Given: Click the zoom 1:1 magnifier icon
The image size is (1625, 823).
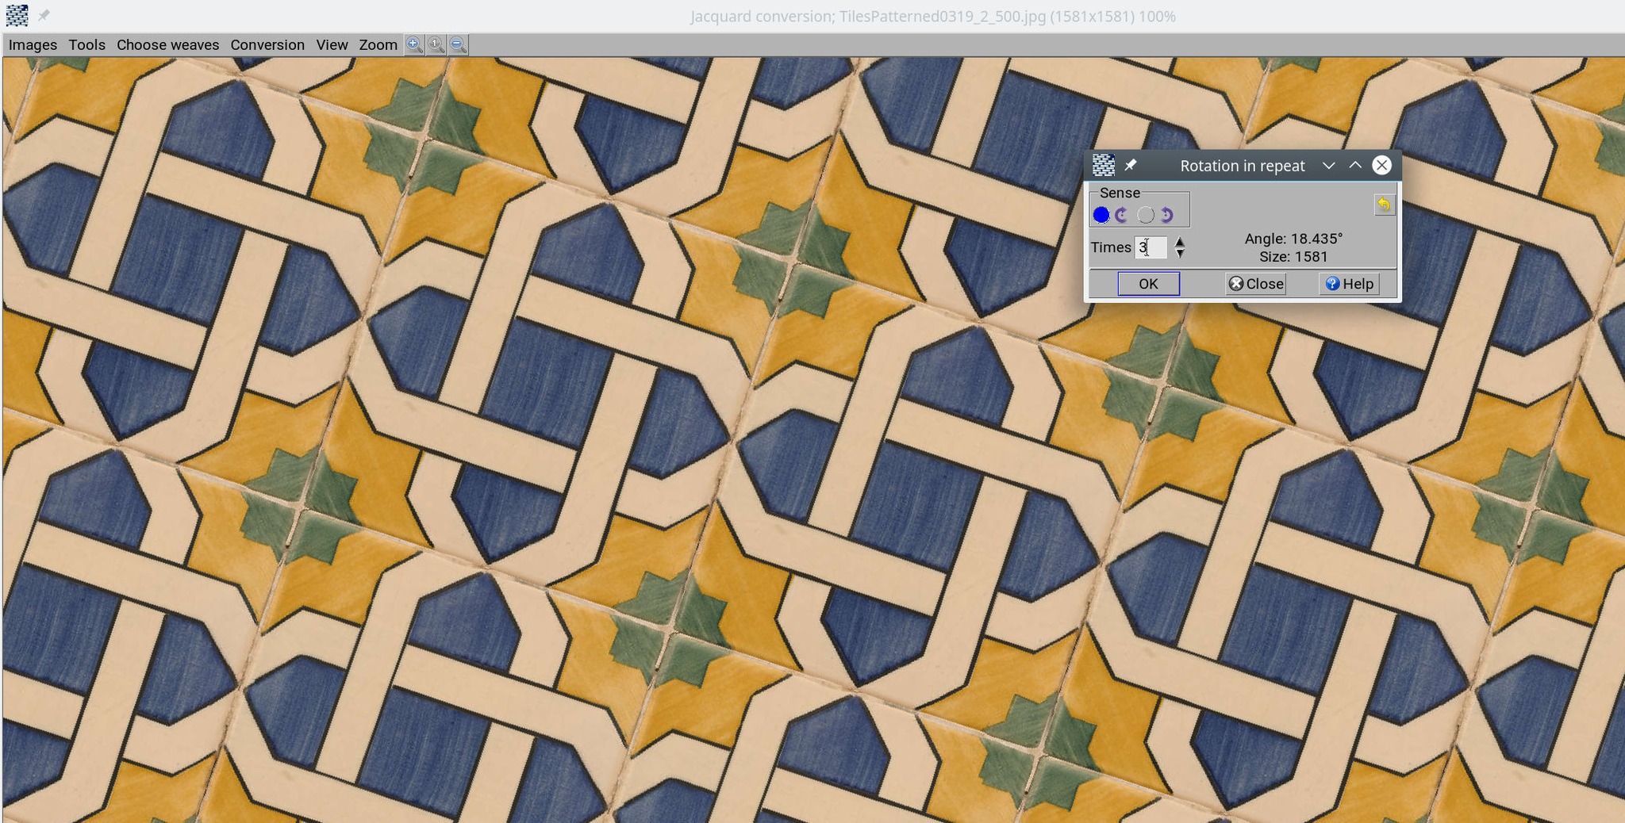Looking at the screenshot, I should (436, 44).
